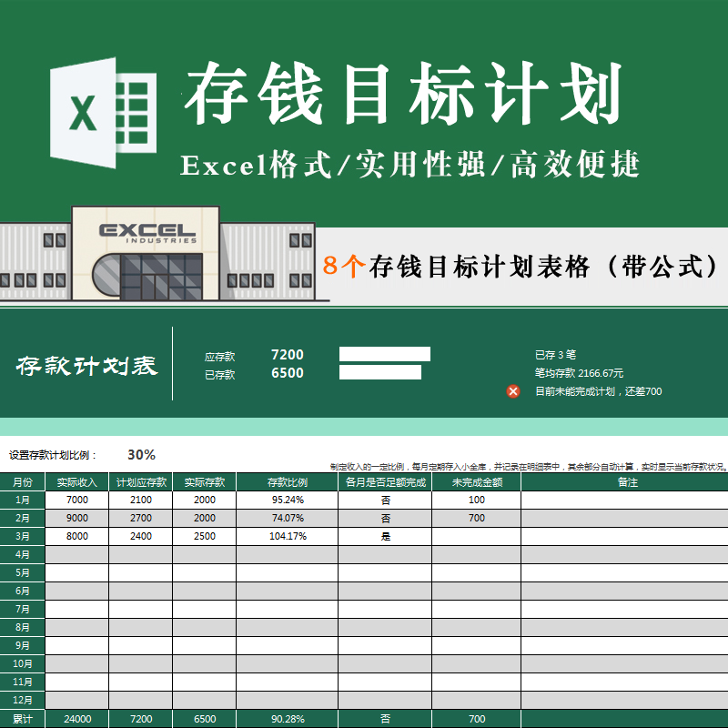Click the 已存 3 笔 text
Viewport: 728px width, 728px height.
(555, 355)
